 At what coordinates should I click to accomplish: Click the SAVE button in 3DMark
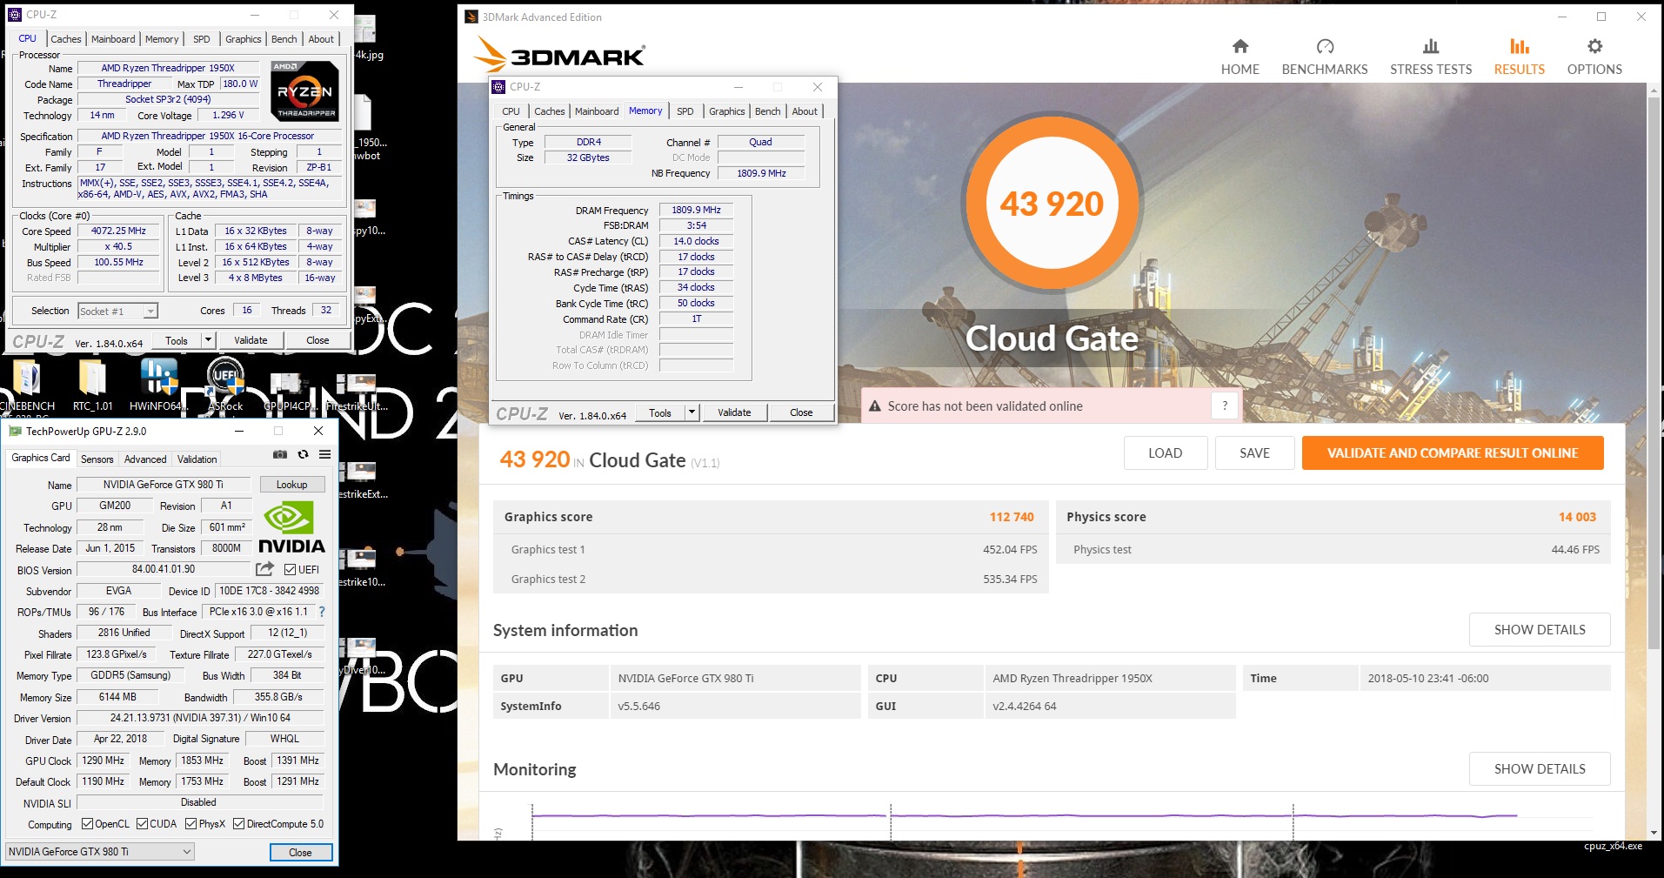[x=1254, y=452]
